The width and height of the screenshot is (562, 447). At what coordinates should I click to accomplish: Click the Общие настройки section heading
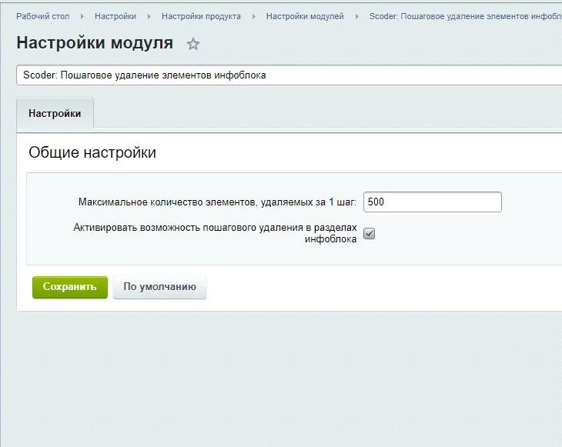click(x=92, y=153)
